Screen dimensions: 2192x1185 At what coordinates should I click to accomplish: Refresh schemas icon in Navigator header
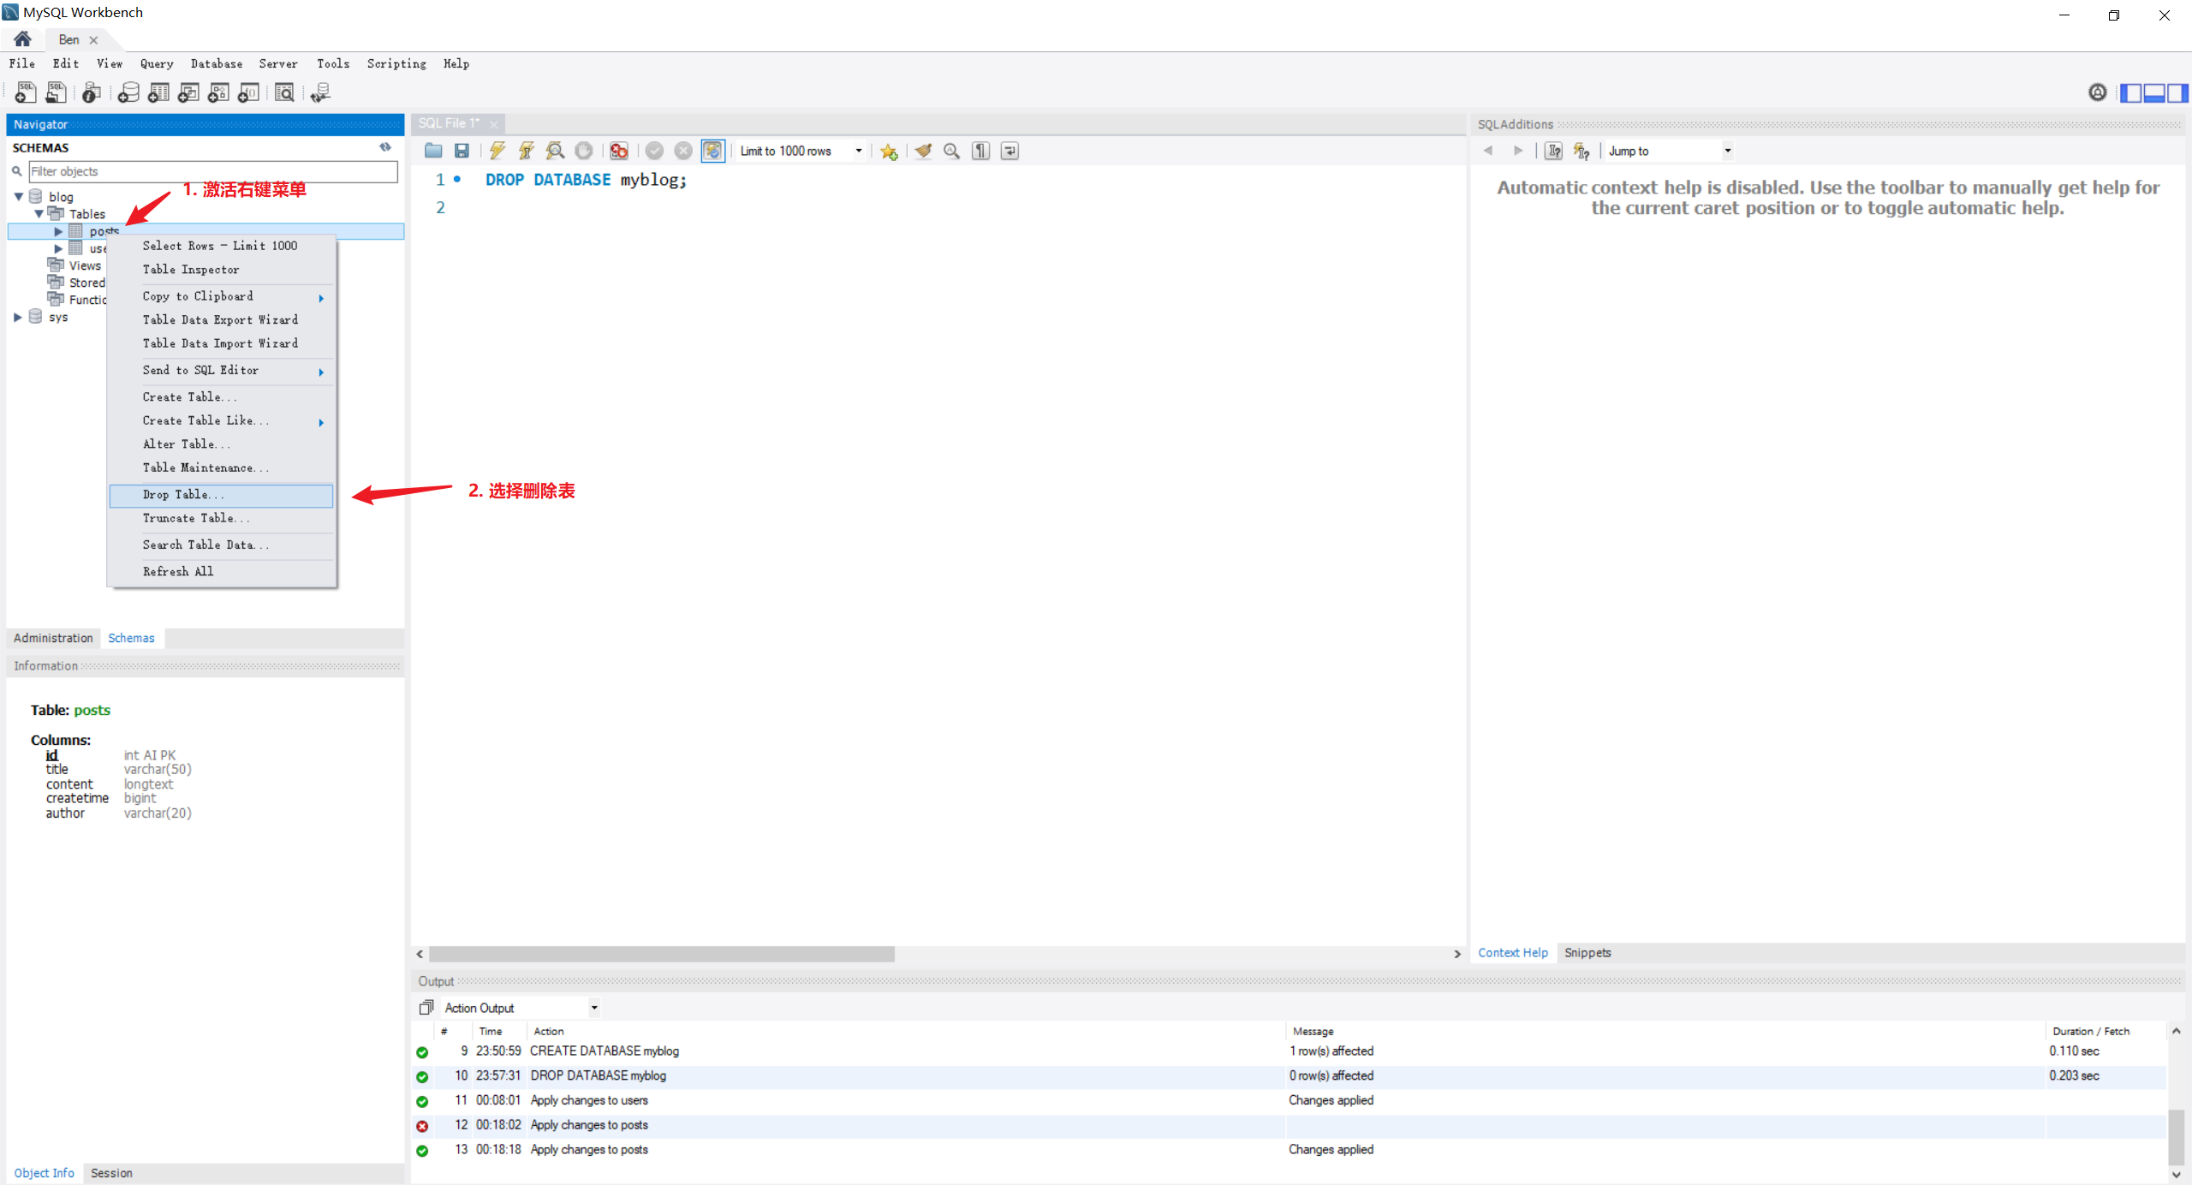tap(385, 147)
